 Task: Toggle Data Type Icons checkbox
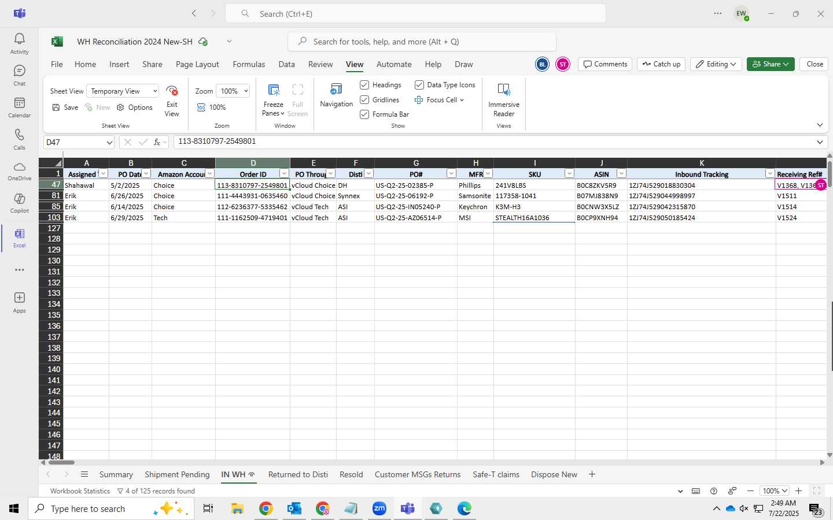pyautogui.click(x=419, y=85)
